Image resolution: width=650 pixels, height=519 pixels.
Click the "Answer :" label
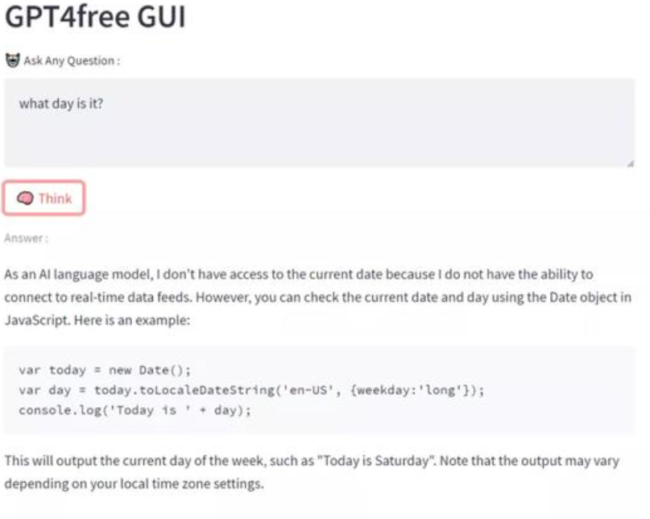(26, 239)
